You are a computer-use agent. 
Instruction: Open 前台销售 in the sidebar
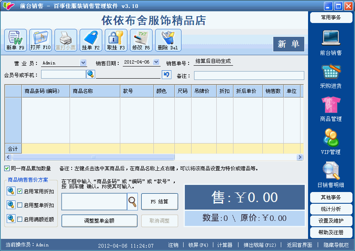(x=331, y=43)
